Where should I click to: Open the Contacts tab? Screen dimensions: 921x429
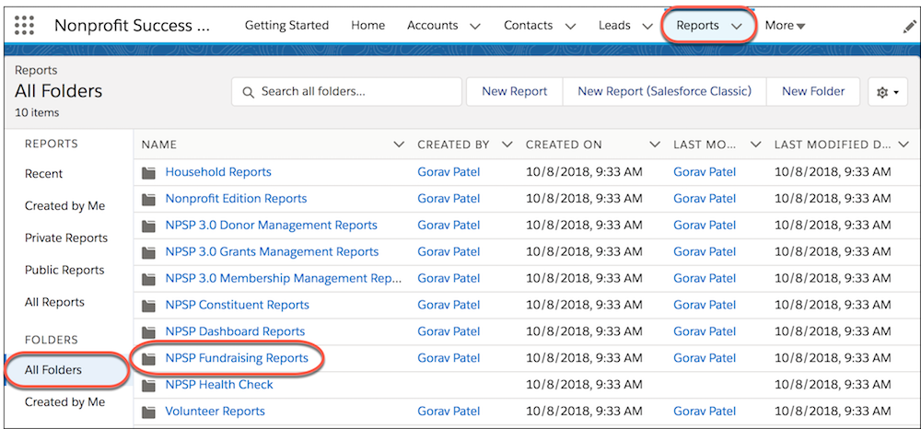(x=528, y=26)
